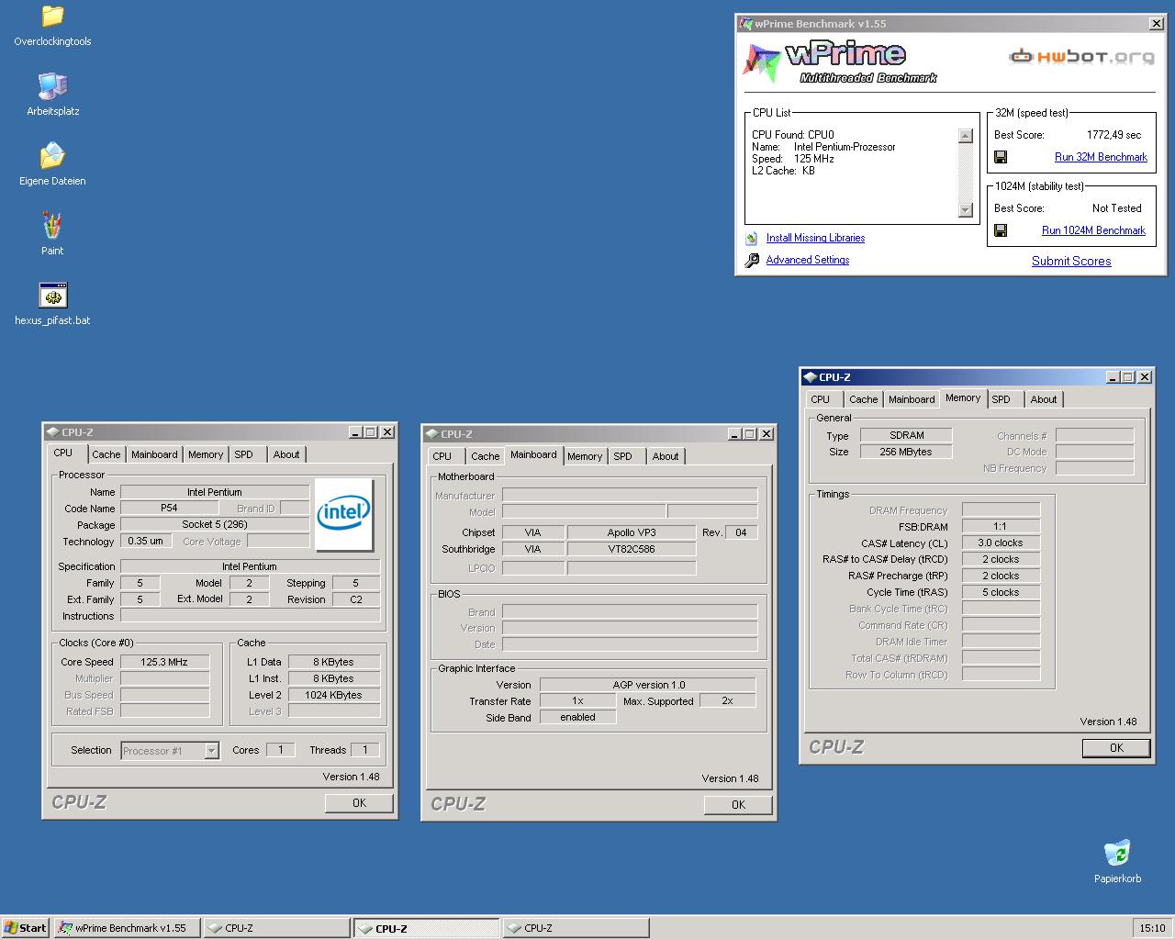
Task: Switch to Mainboard tab in CPU-Z CPU window
Action: 154,454
